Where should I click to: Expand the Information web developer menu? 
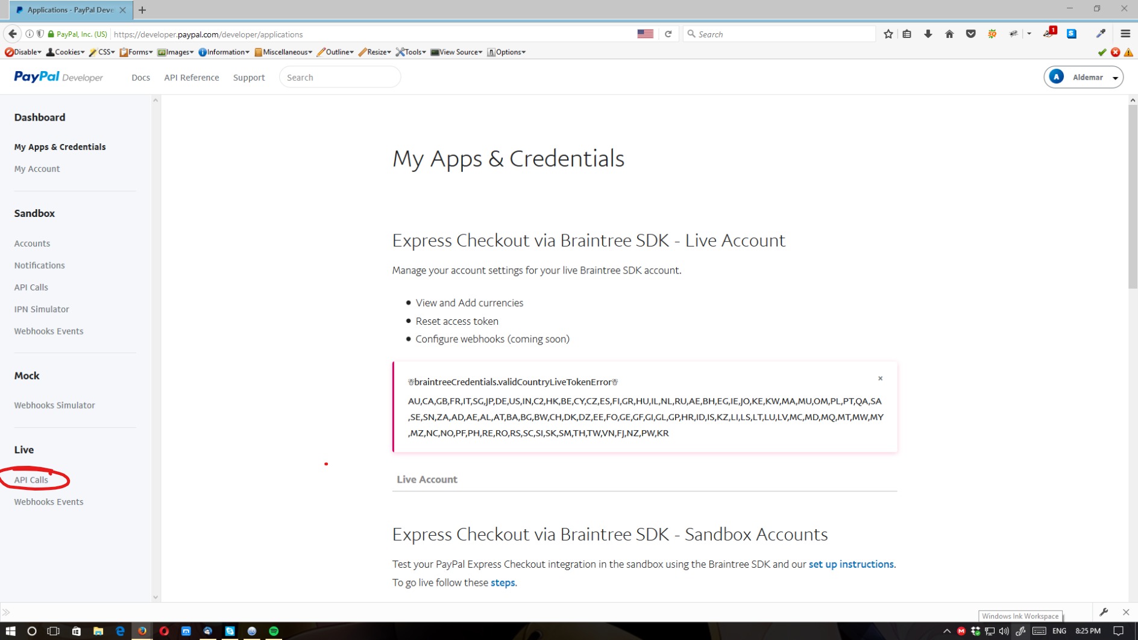224,52
